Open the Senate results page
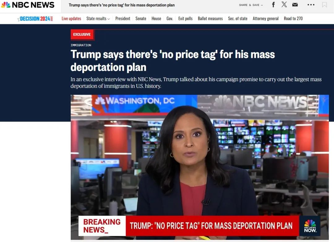 (x=141, y=19)
